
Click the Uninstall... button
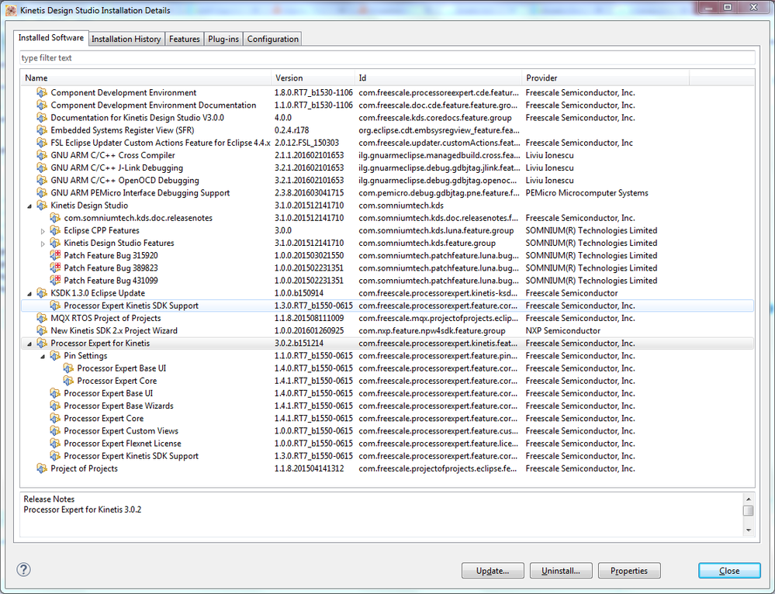click(x=560, y=571)
